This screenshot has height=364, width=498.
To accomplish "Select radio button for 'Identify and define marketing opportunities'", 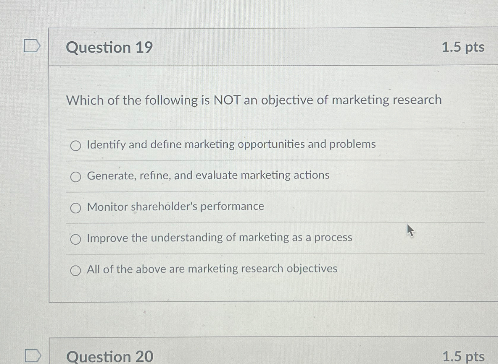I will 76,145.
